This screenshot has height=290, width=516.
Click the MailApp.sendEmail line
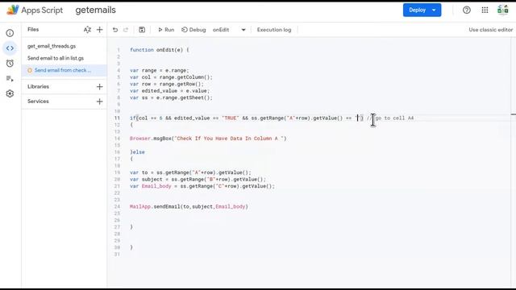[x=189, y=207]
